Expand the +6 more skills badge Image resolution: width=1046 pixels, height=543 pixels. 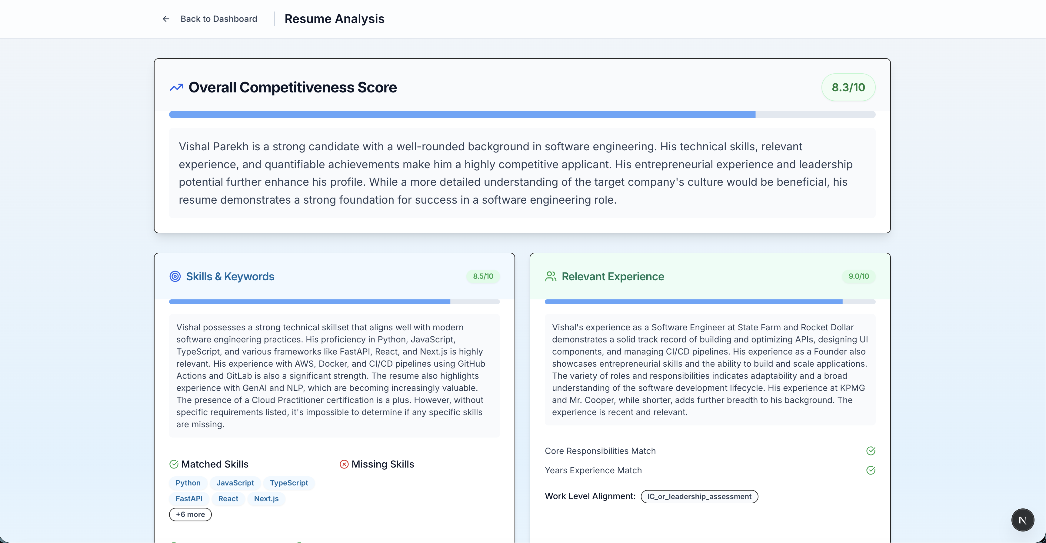[190, 515]
